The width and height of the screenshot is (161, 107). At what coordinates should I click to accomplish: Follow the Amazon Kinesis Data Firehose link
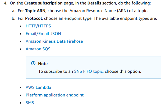[54, 41]
